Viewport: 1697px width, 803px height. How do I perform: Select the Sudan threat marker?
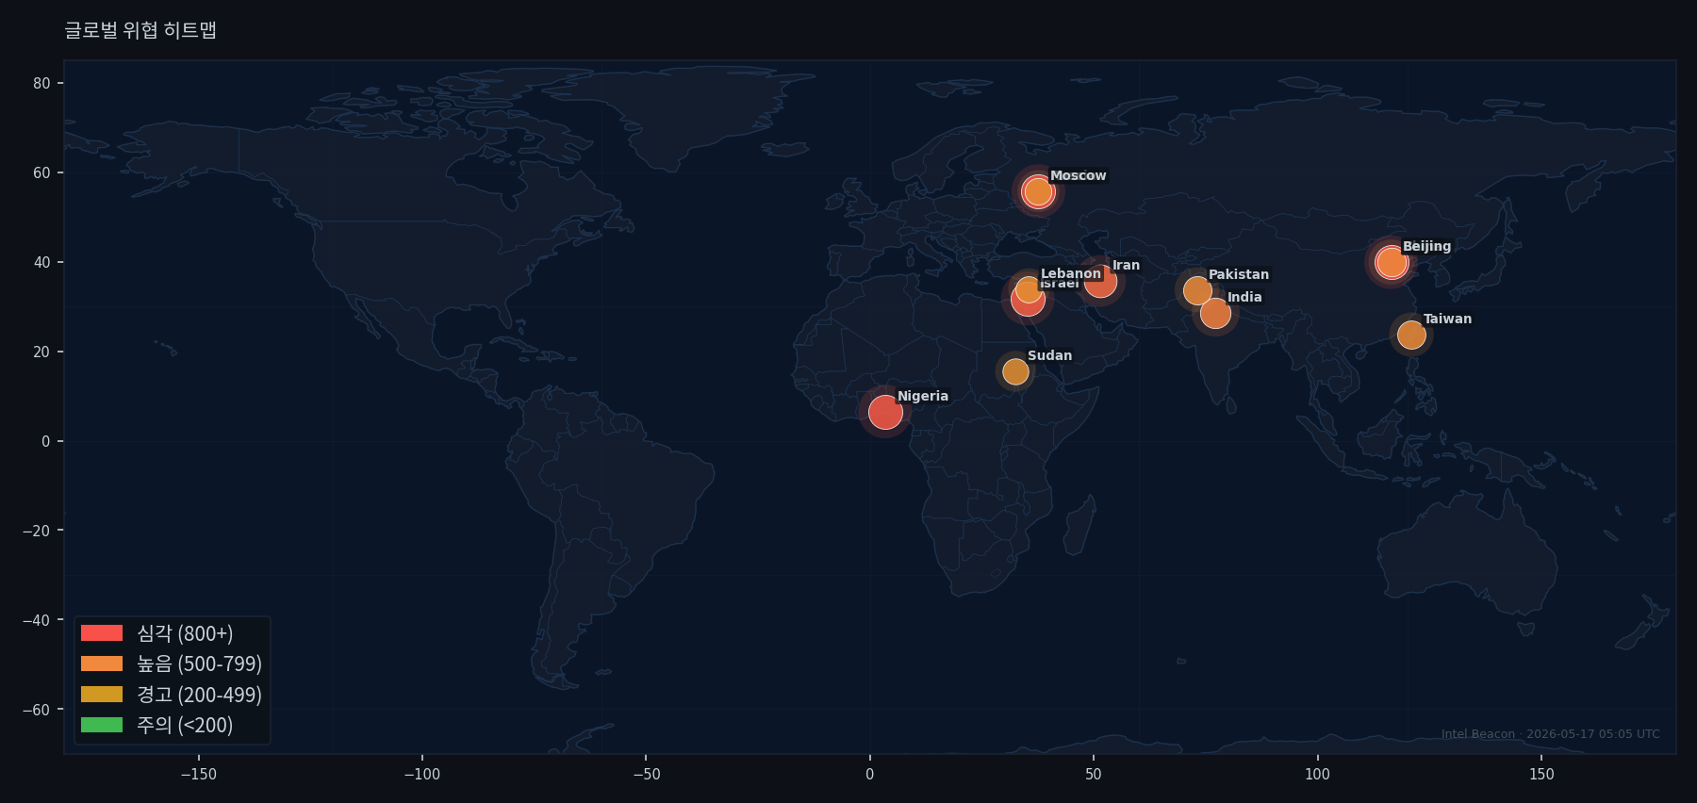[x=1015, y=371]
